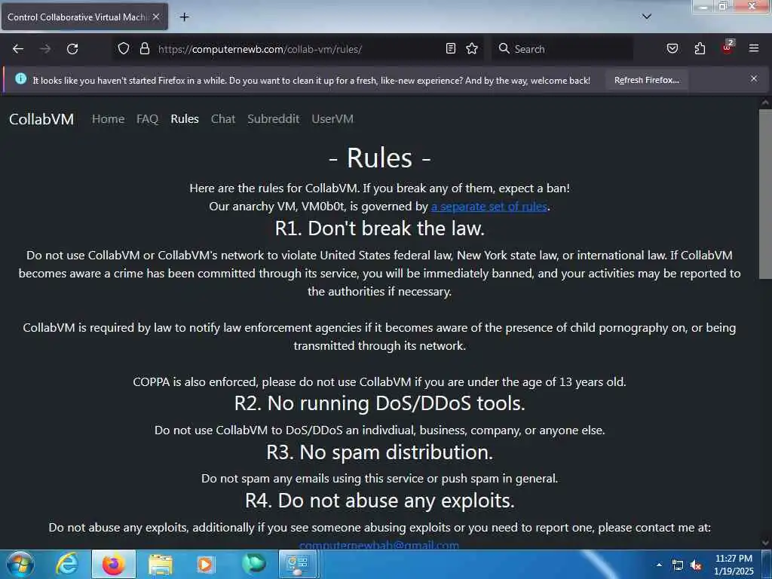Expand the list all tabs chevron
Screen dimensions: 772x579
[647, 17]
